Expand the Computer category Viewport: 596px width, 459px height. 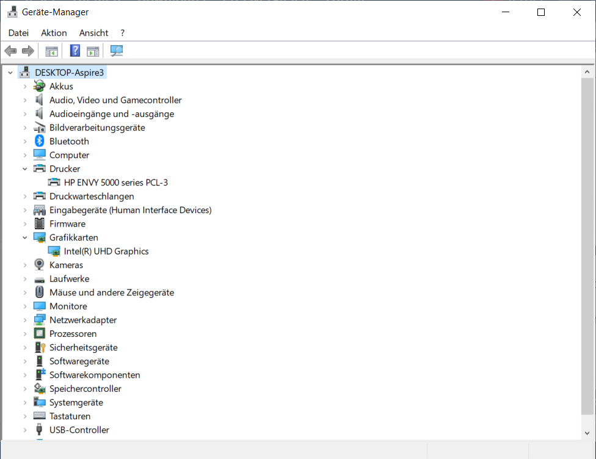pyautogui.click(x=25, y=155)
